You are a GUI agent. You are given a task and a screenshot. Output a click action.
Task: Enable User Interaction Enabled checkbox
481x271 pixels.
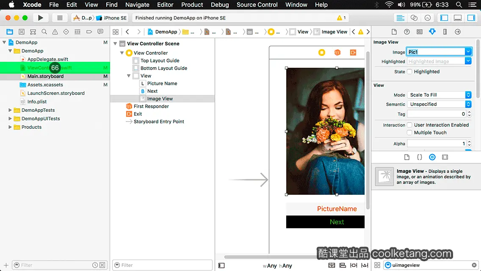(409, 125)
